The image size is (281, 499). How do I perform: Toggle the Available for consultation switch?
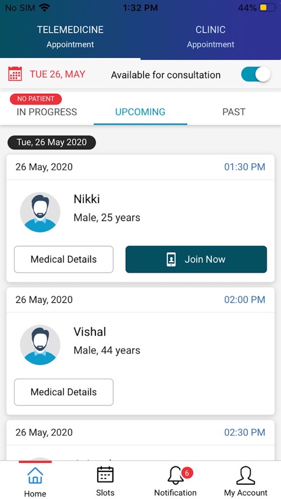(256, 75)
